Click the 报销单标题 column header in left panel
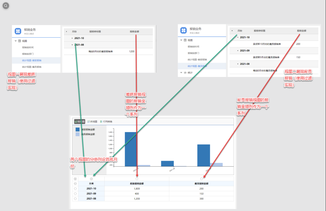This screenshot has width=326, height=211. coord(95,32)
